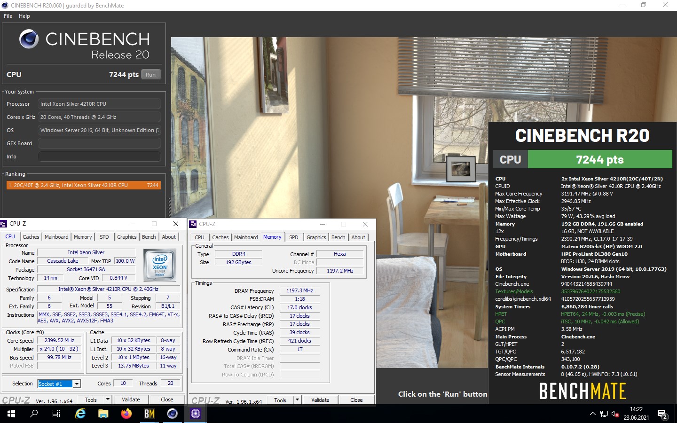
Task: Open the Help menu in Cinebench
Action: click(24, 16)
